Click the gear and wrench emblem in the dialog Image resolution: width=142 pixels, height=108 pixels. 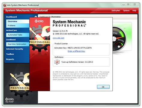tap(40, 38)
